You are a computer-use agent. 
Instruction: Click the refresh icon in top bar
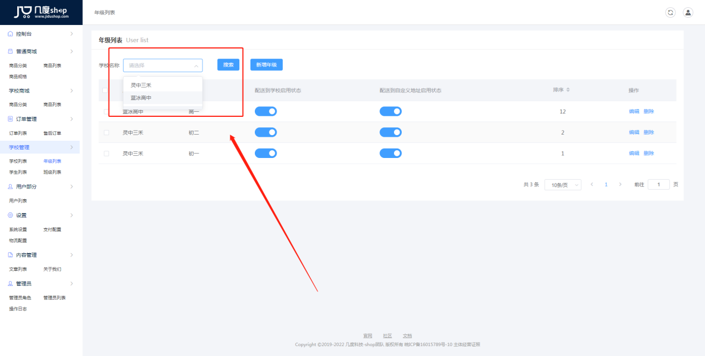tap(671, 12)
